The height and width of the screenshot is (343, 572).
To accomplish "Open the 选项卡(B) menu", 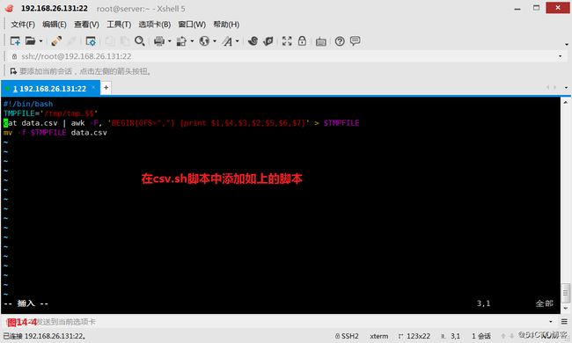I will click(x=154, y=25).
